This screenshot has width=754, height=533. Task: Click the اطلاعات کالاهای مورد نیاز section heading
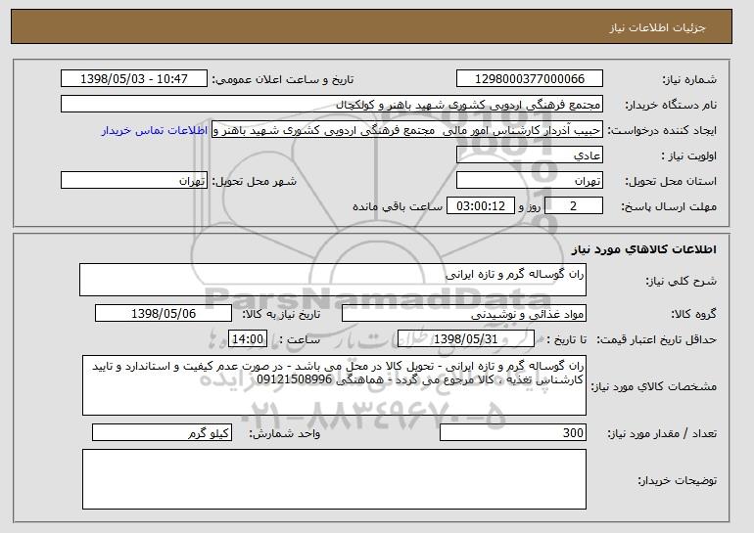(x=644, y=249)
